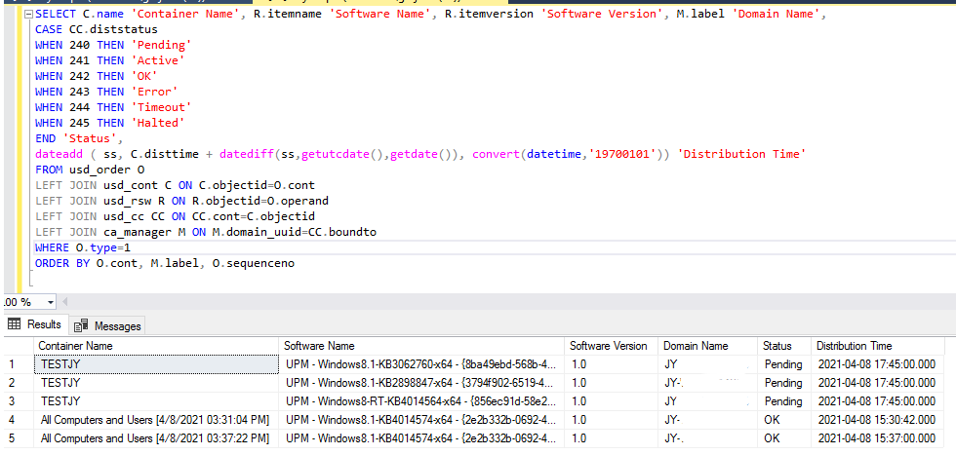956x455 pixels.
Task: Click the Domain Name column header
Action: 696,346
